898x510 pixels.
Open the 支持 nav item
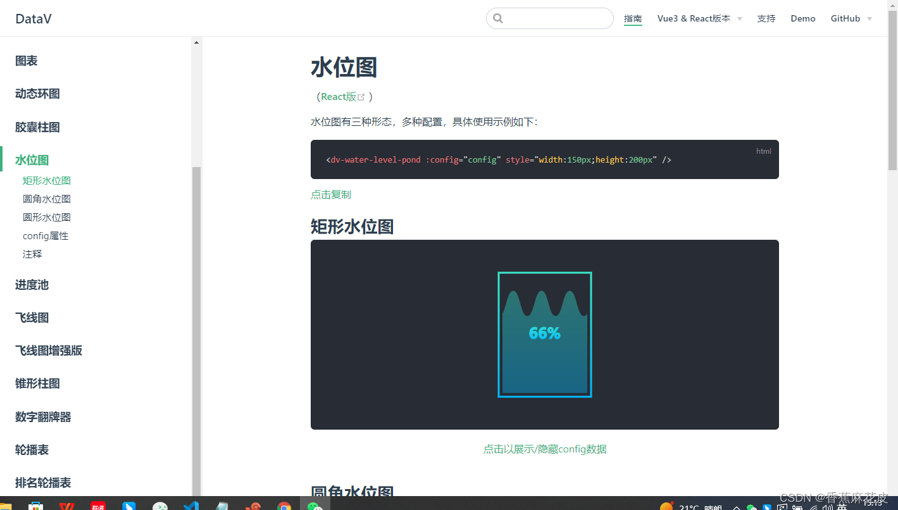pos(766,18)
